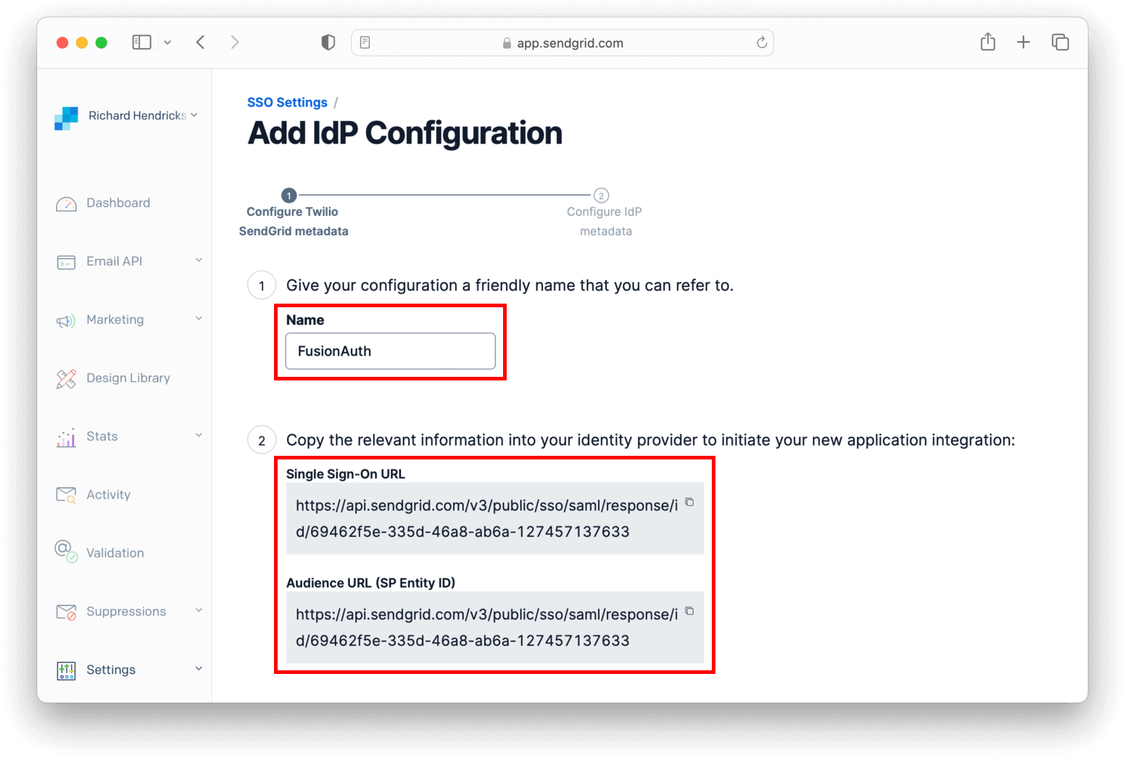Click the Single Sign-On URL text
The height and width of the screenshot is (758, 1125).
[486, 518]
